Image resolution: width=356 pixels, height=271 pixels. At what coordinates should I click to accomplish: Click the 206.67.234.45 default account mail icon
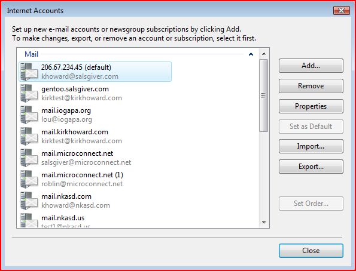coord(29,72)
